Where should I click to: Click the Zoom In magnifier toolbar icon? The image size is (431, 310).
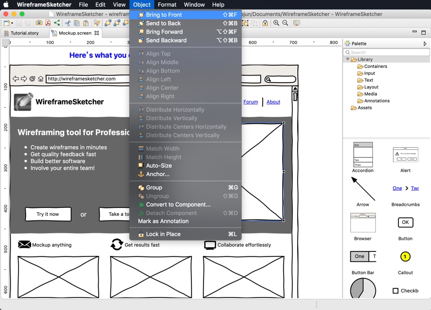point(276,23)
